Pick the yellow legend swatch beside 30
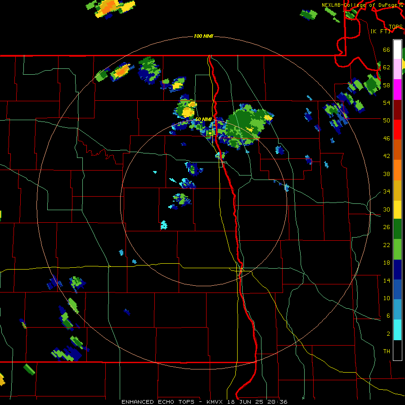The image size is (405, 405). pyautogui.click(x=397, y=210)
